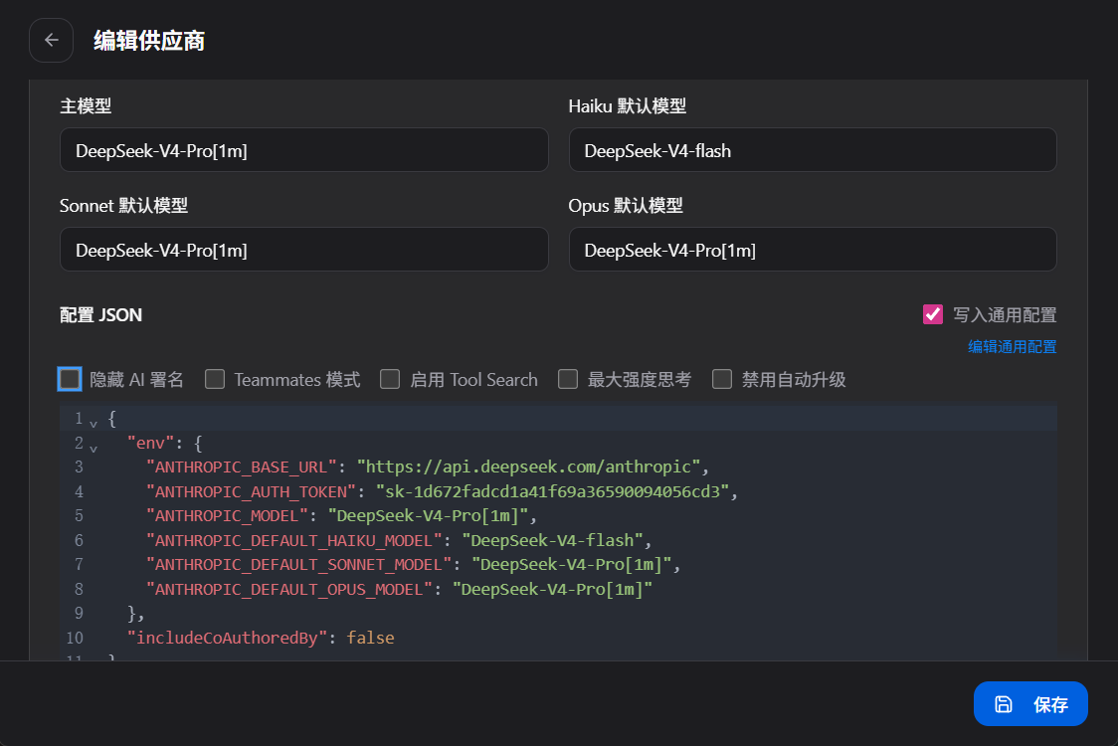
Task: Click the ANTHROPIC_AUTH_TOKEN sk- value
Action: (x=553, y=491)
